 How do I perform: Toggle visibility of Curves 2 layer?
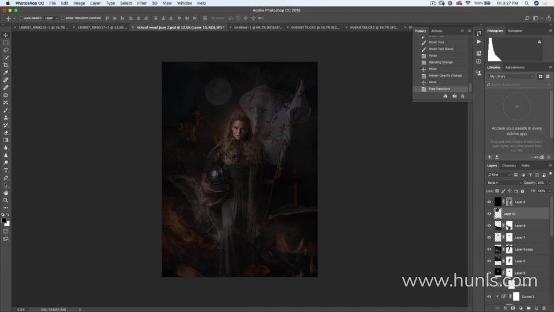pos(489,297)
